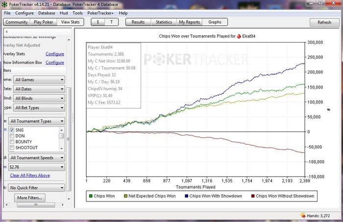Expand the All Dates dropdown
Image resolution: width=343 pixels, height=222 pixels.
(x=39, y=89)
